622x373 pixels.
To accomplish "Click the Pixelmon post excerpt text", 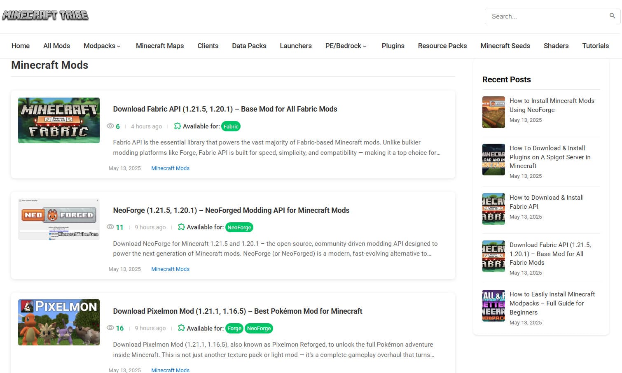I will click(274, 350).
